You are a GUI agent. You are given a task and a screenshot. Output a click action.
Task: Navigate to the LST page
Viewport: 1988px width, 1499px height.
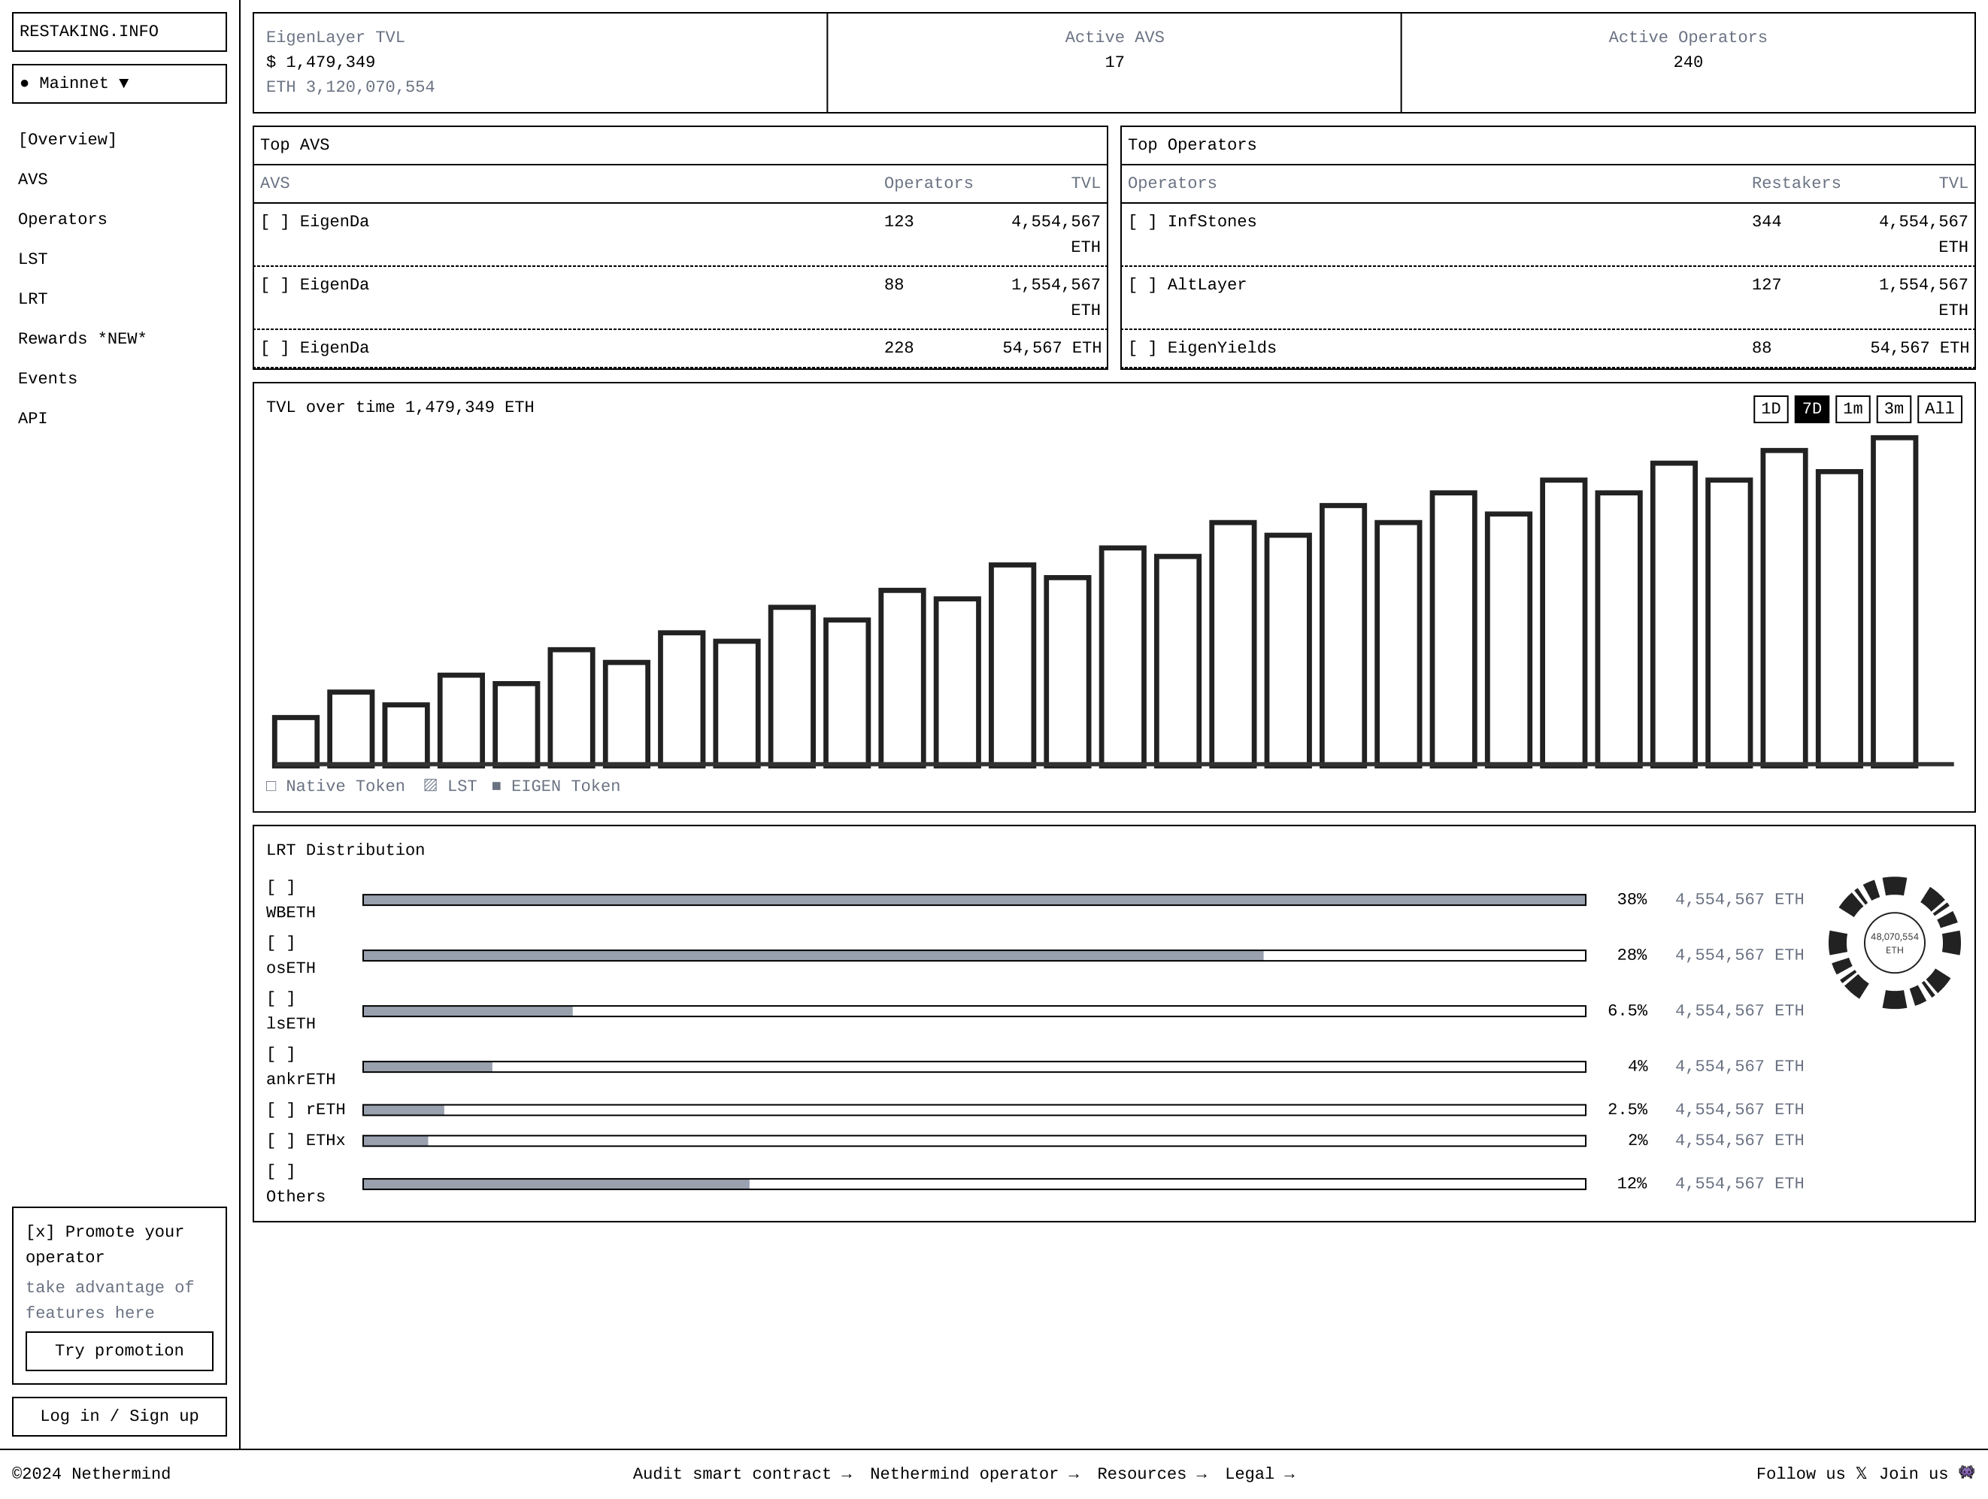pyautogui.click(x=33, y=259)
